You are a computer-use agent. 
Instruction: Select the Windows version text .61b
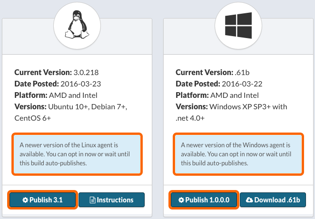(242, 72)
